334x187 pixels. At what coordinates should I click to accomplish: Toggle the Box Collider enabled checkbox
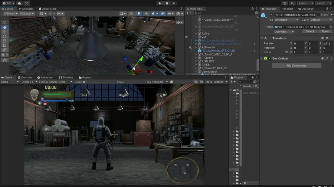point(270,58)
